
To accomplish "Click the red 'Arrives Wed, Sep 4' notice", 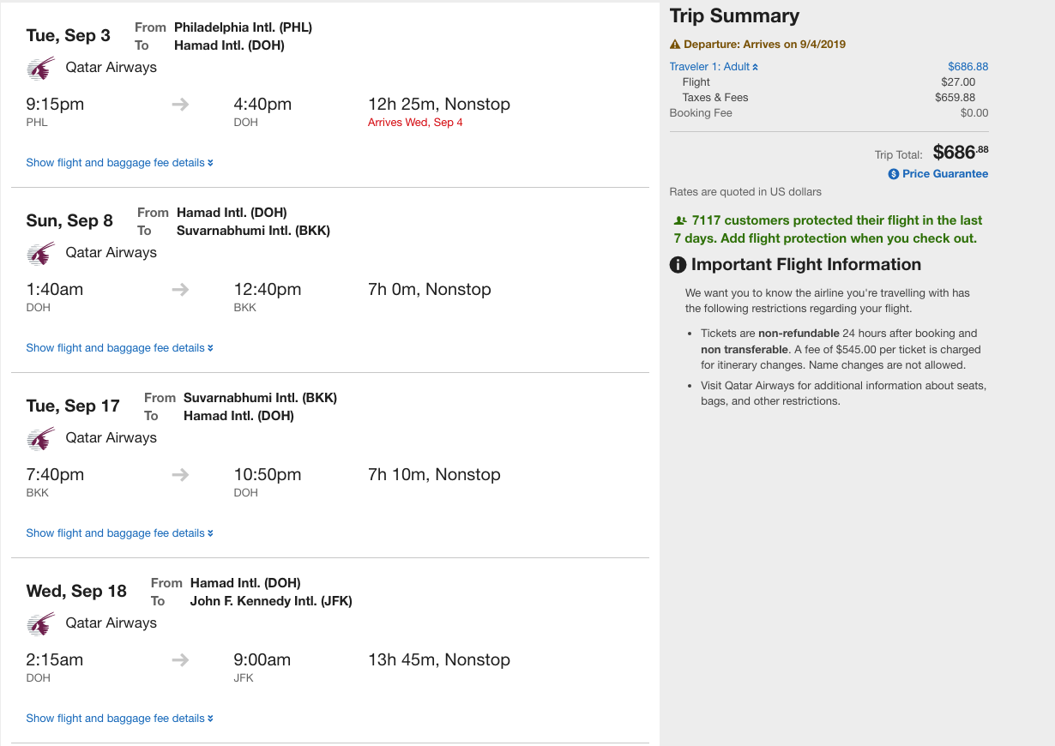I will point(415,123).
